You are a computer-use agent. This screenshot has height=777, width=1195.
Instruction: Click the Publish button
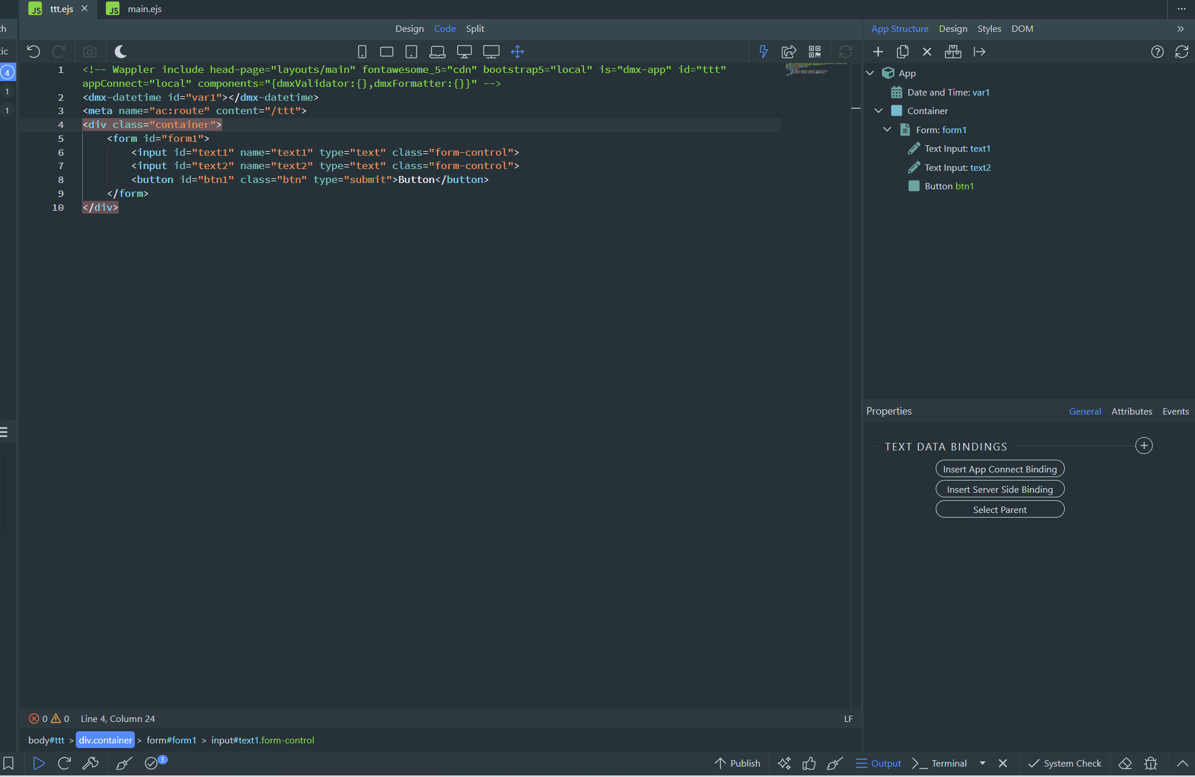click(738, 763)
